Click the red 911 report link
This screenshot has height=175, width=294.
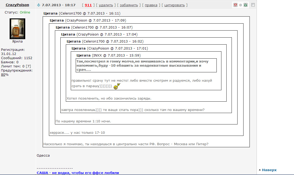pos(88,5)
